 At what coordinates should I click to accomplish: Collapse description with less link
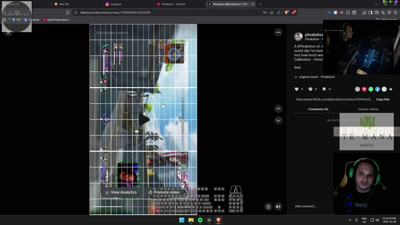297,67
